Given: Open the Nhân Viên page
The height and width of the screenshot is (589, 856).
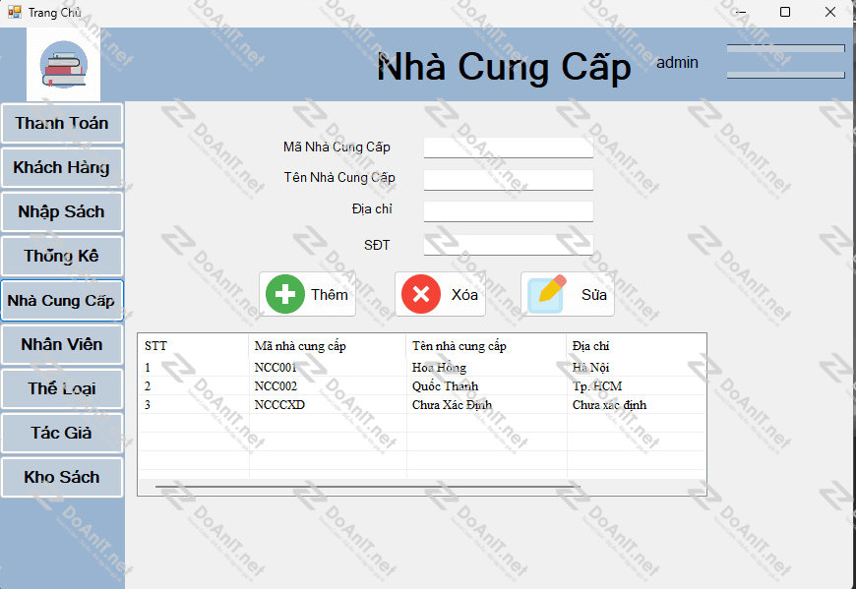Looking at the screenshot, I should [62, 345].
